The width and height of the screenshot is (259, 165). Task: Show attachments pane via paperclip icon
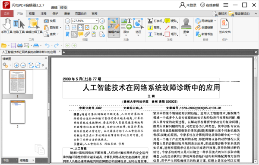click(x=87, y=34)
